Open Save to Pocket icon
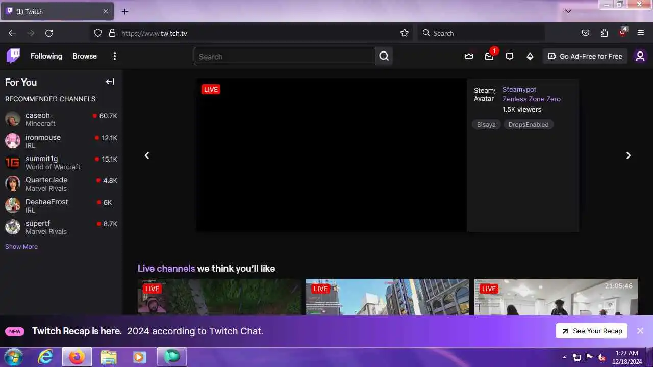The height and width of the screenshot is (367, 653). click(x=586, y=33)
